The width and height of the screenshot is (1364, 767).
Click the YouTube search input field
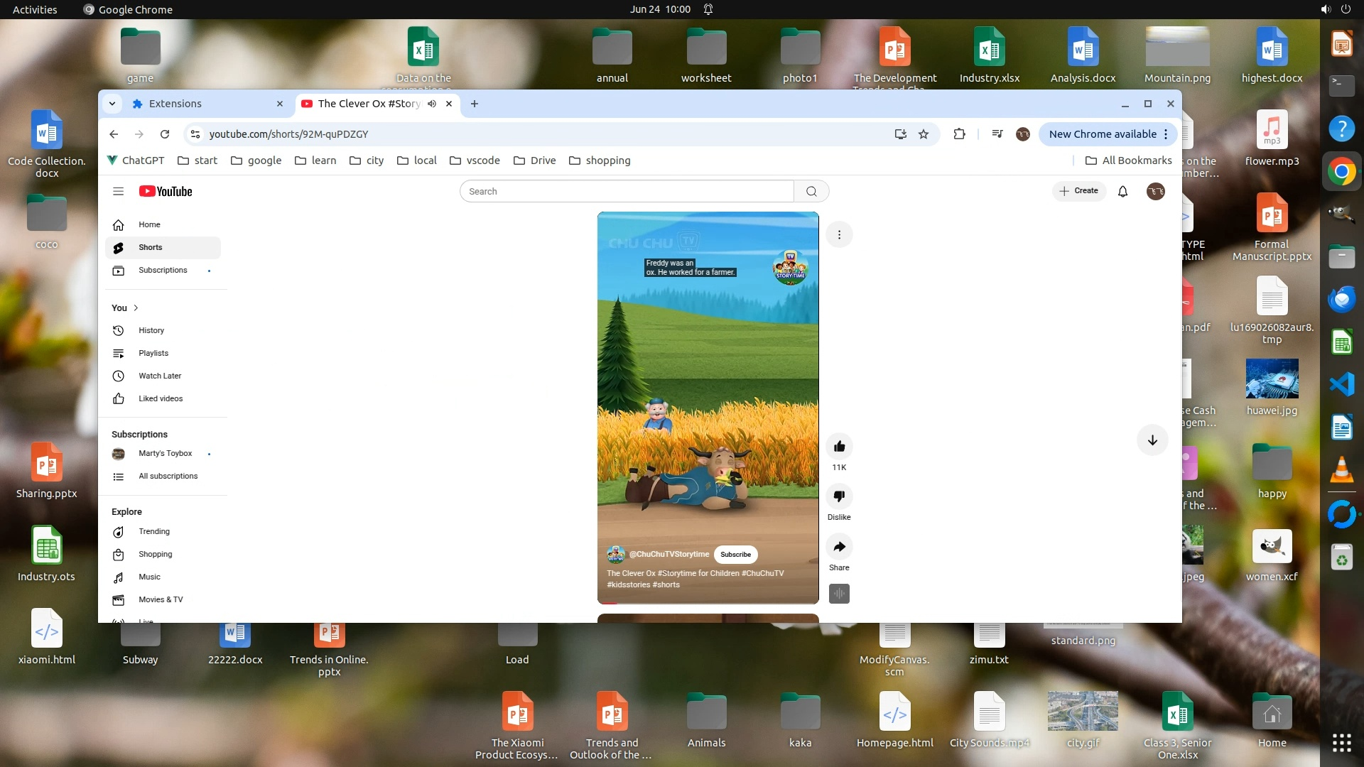click(625, 191)
